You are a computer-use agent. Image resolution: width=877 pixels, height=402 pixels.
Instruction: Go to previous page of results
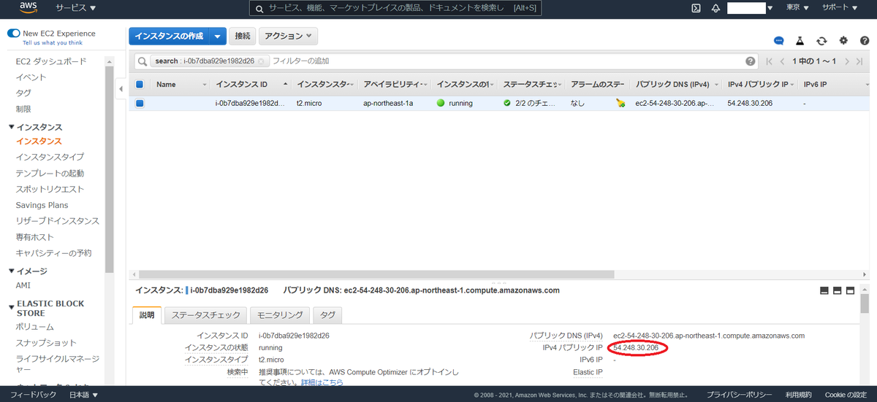782,61
